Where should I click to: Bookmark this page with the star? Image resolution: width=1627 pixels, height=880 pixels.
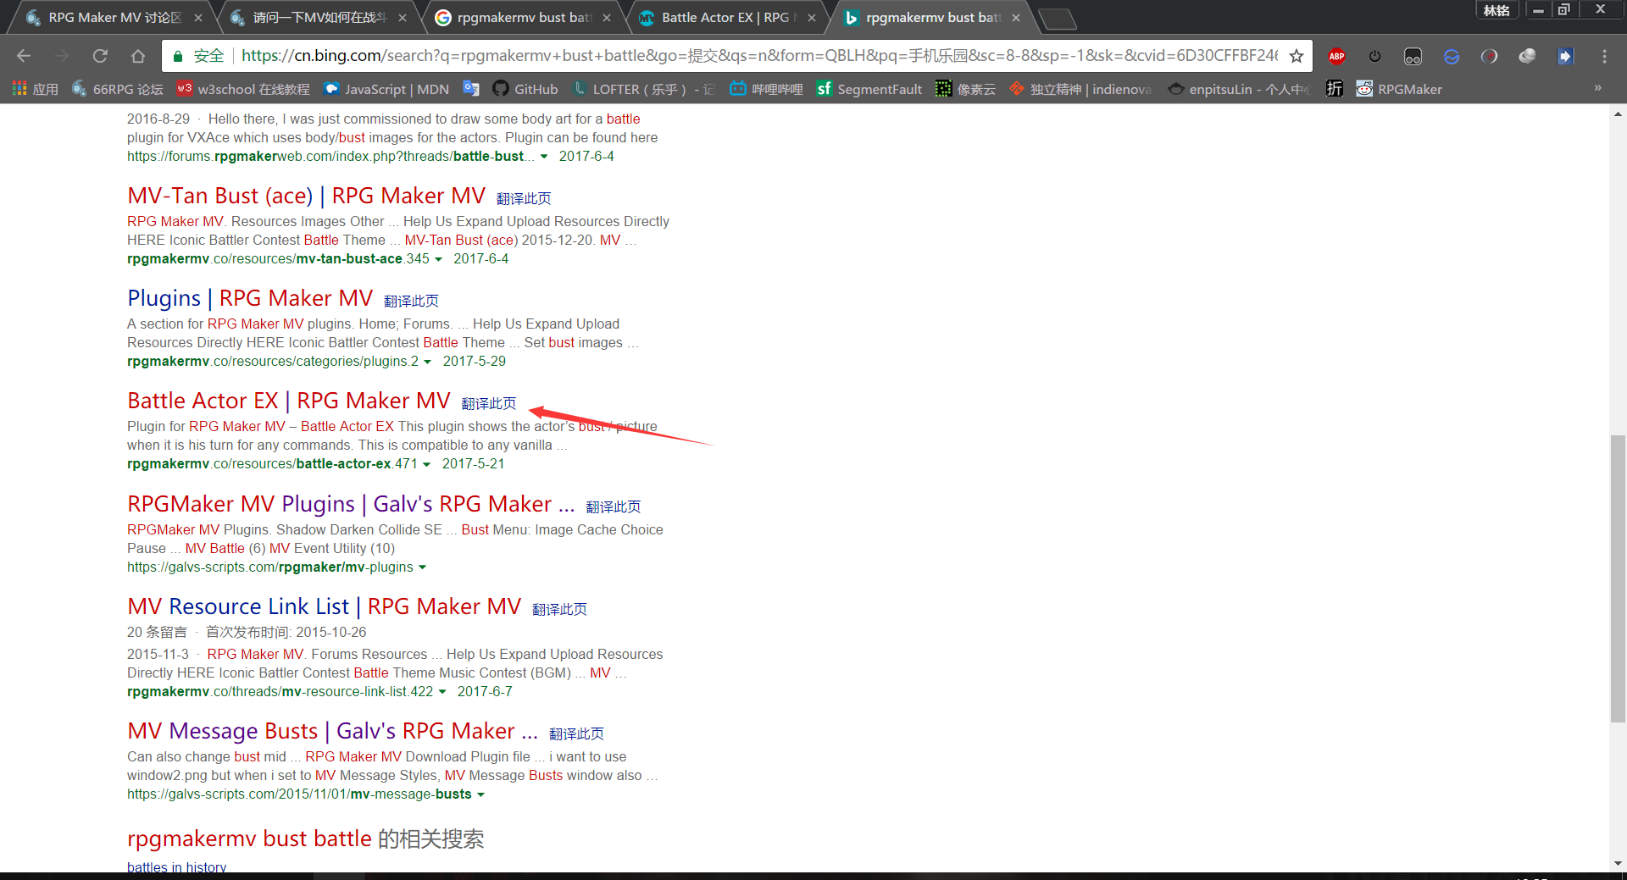(x=1296, y=56)
